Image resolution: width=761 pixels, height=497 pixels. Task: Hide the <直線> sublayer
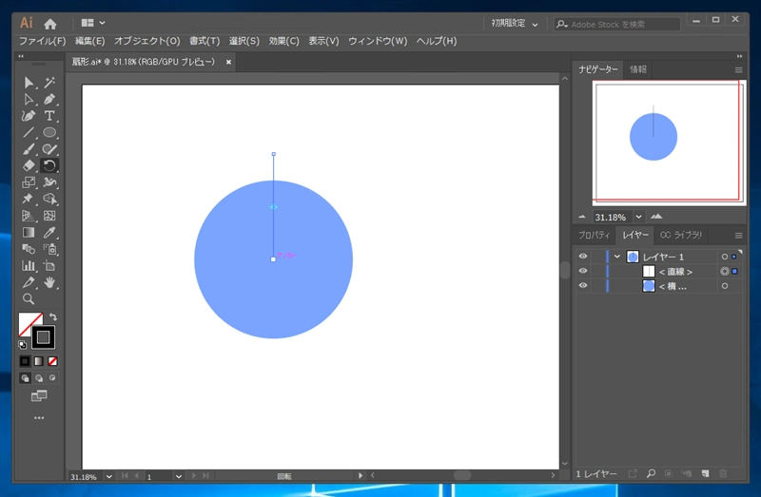(583, 271)
